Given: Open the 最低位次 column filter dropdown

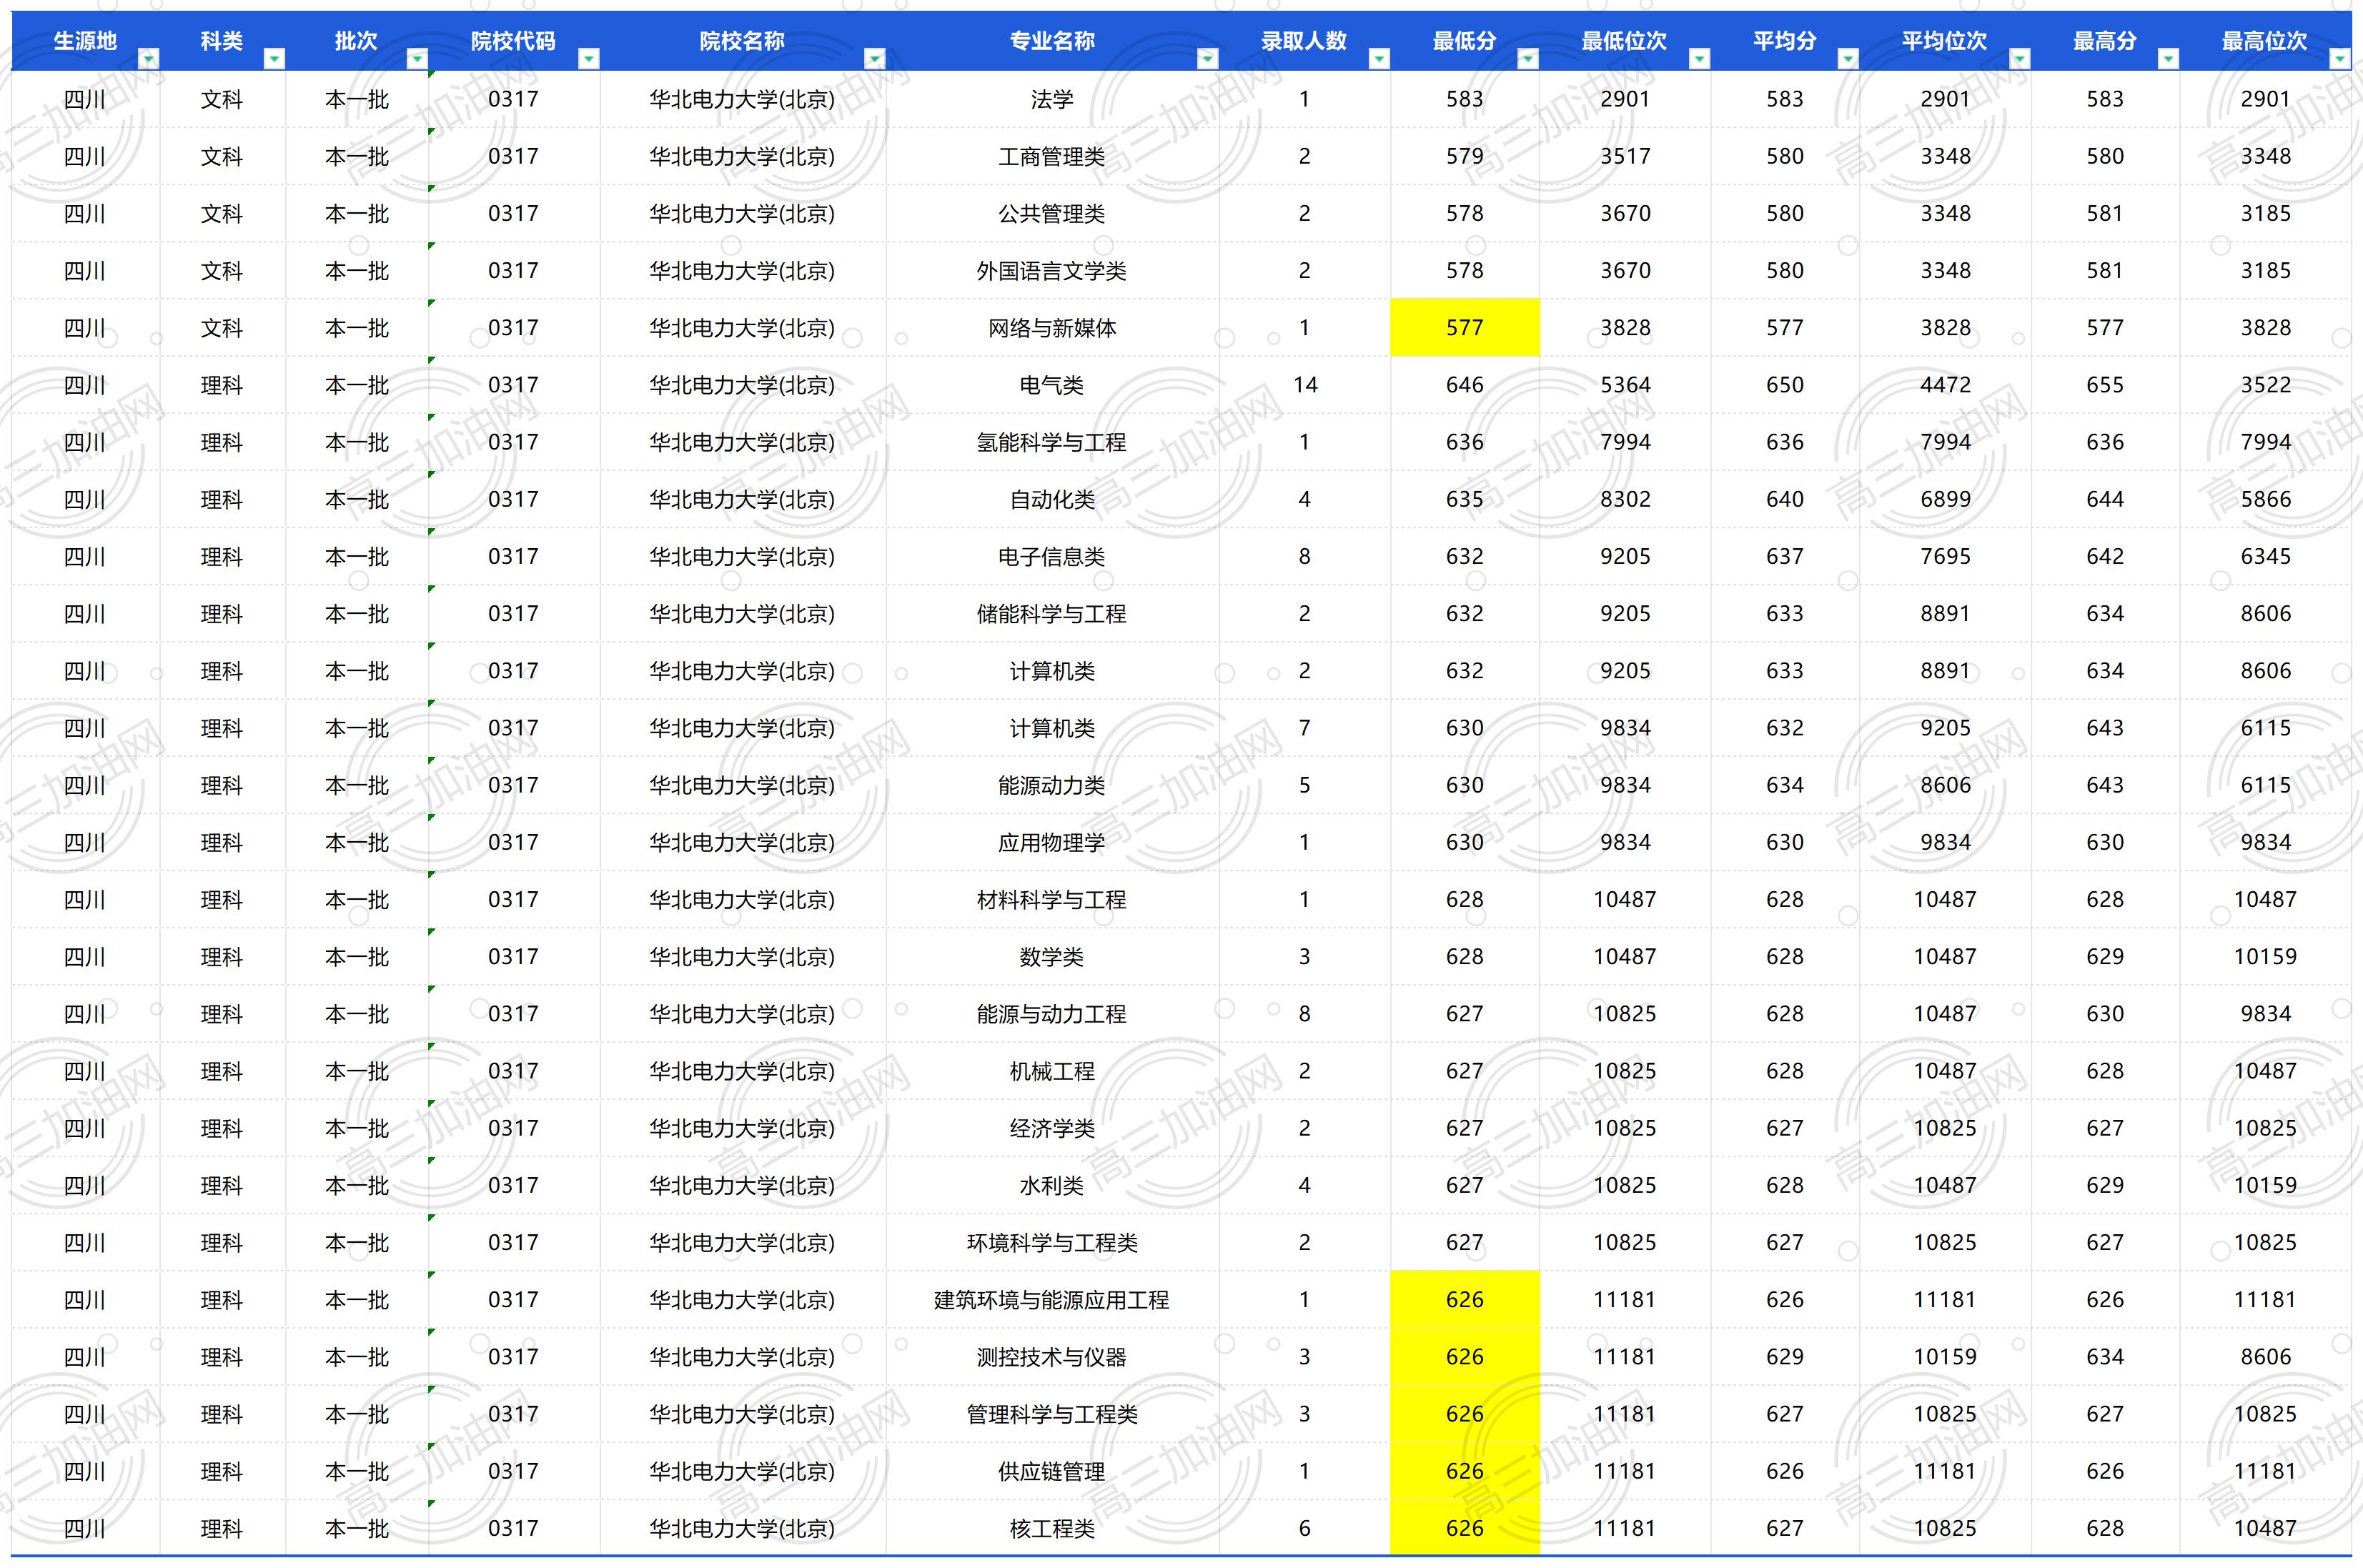Looking at the screenshot, I should coord(1699,59).
